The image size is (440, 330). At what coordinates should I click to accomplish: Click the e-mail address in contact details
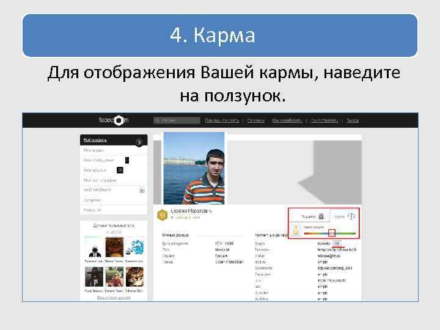pos(329,255)
